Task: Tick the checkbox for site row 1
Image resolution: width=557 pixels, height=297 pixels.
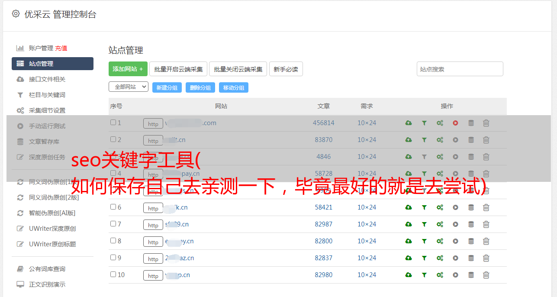Action: 113,123
